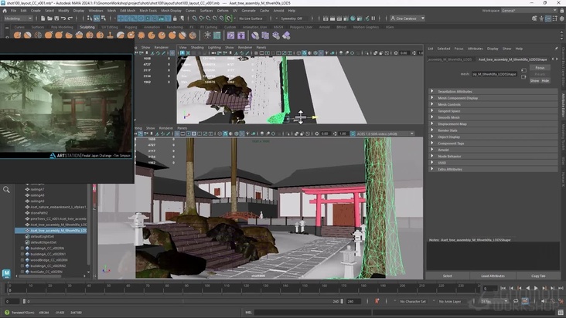Screen dimensions: 566x318
Task: Click the green grid shelf icon
Action: (217, 36)
